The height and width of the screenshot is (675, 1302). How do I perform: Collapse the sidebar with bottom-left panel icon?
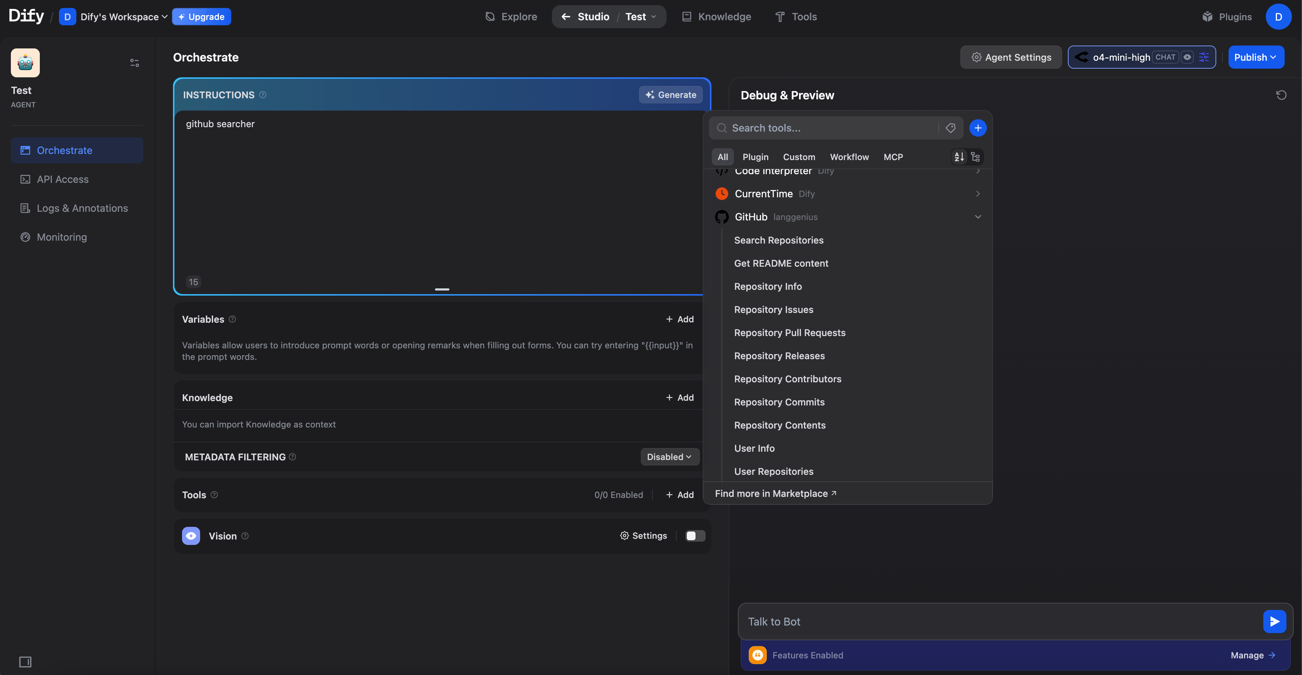tap(25, 661)
